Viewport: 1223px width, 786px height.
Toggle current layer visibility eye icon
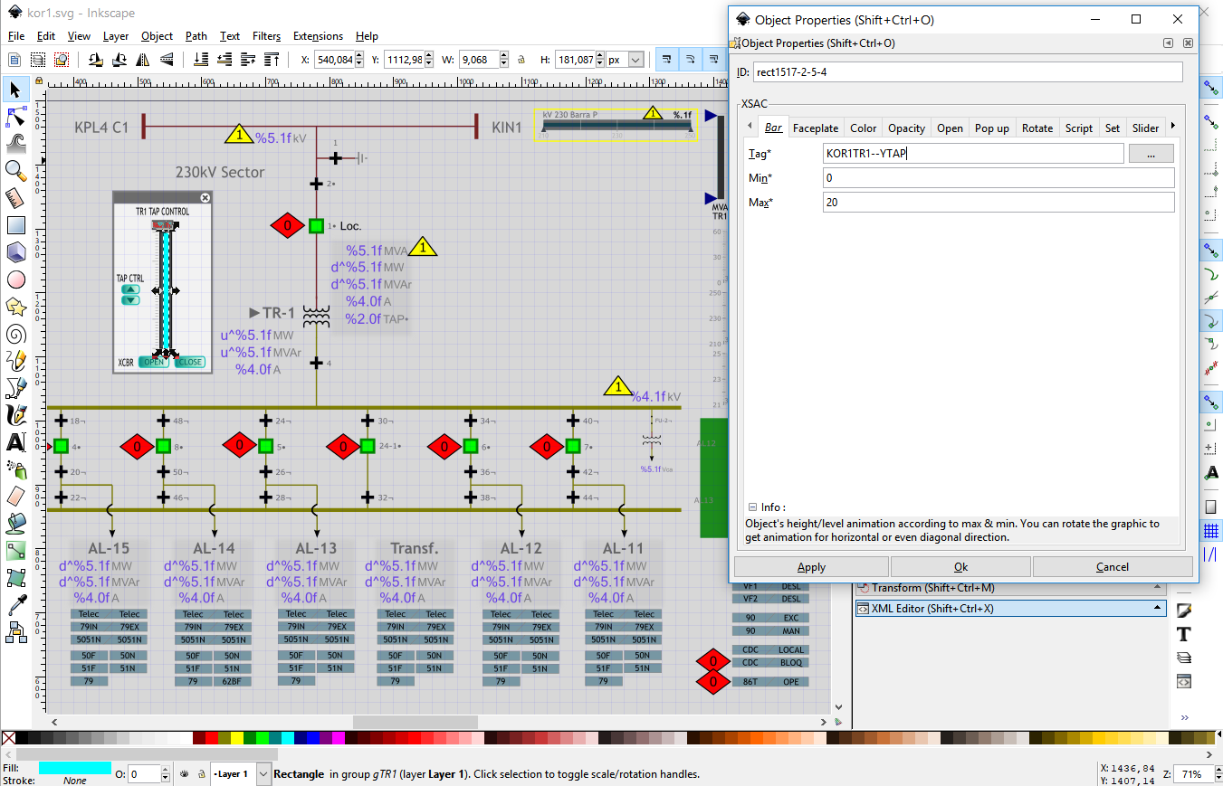(x=185, y=774)
